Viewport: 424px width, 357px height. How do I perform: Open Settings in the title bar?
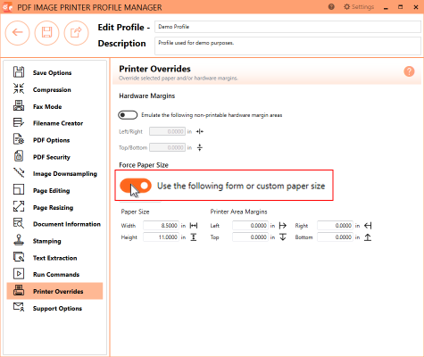pos(359,7)
